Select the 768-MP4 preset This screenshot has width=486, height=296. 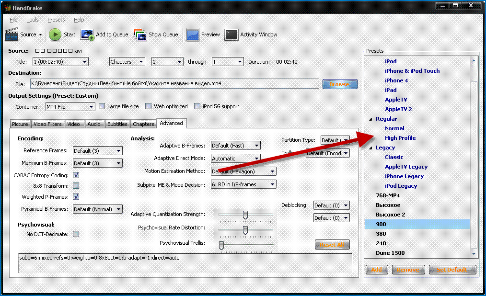[x=388, y=196]
